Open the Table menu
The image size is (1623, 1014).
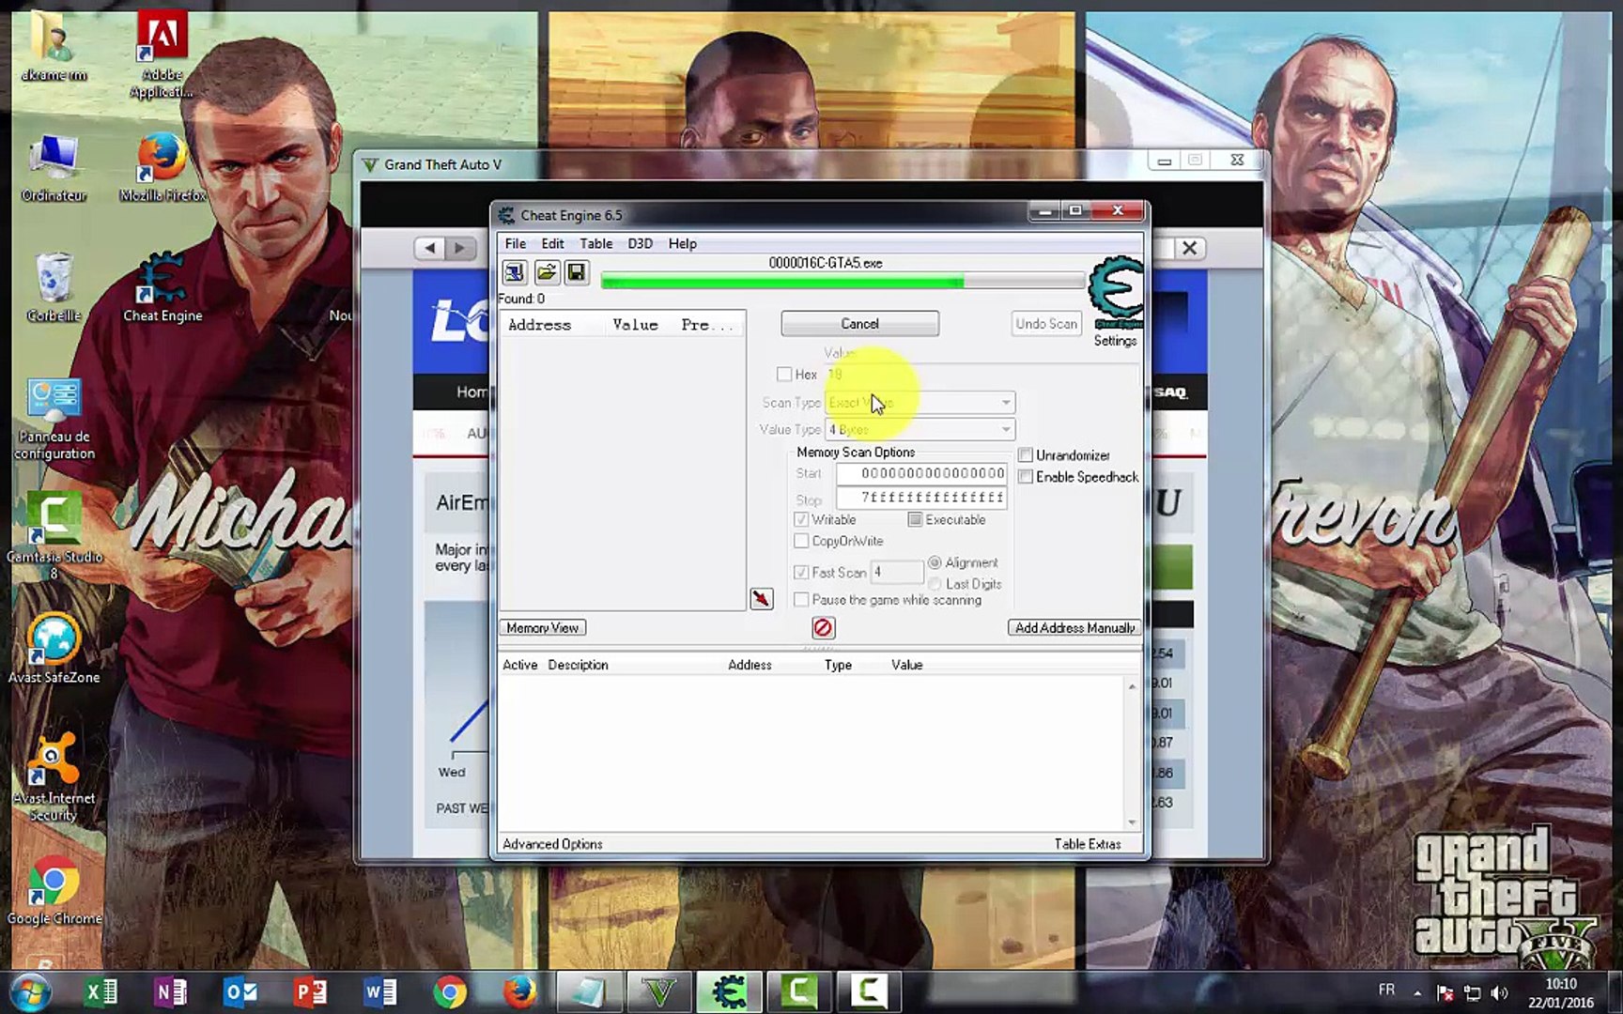click(595, 244)
